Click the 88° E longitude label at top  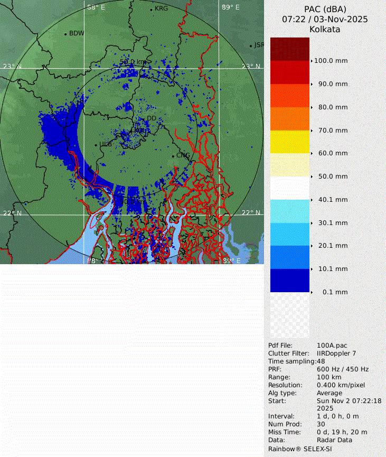tap(96, 7)
